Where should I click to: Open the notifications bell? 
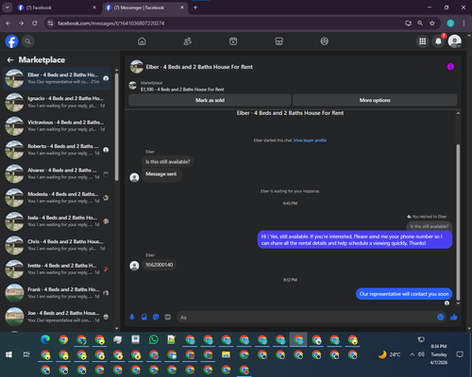pos(438,41)
